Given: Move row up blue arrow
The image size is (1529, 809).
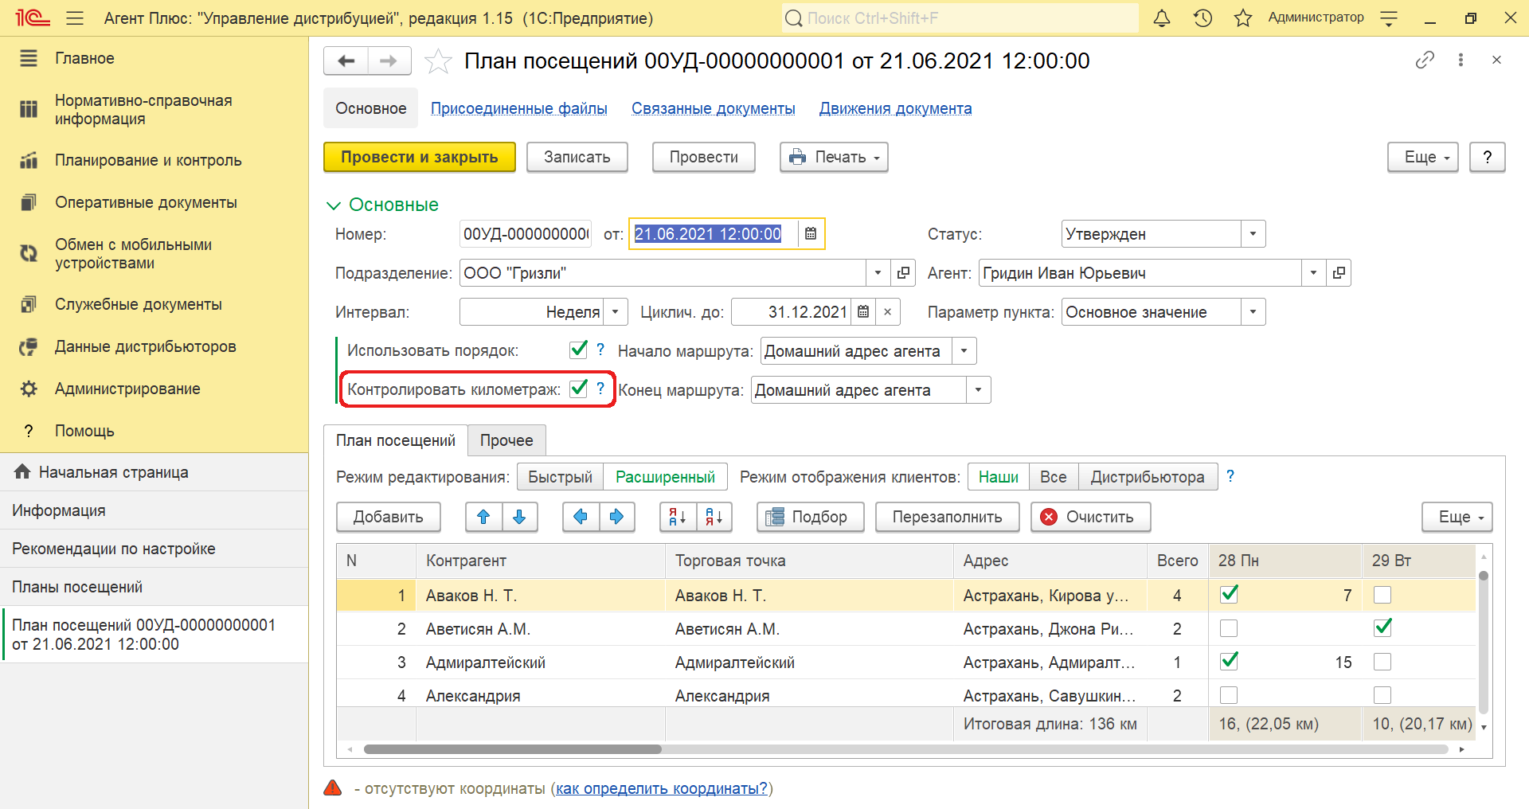Looking at the screenshot, I should (x=483, y=517).
